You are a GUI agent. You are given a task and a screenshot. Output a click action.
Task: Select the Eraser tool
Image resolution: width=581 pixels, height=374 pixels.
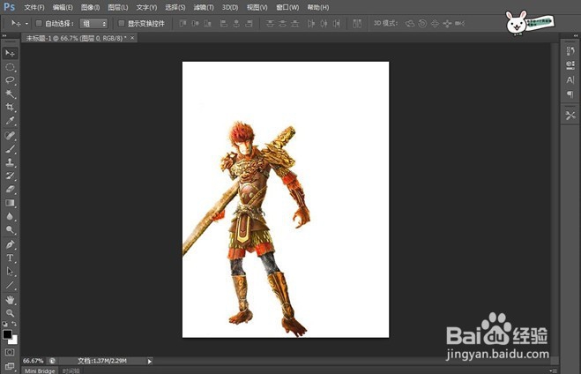pyautogui.click(x=10, y=189)
